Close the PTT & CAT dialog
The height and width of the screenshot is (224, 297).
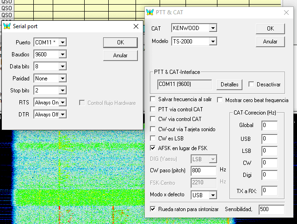(x=286, y=12)
